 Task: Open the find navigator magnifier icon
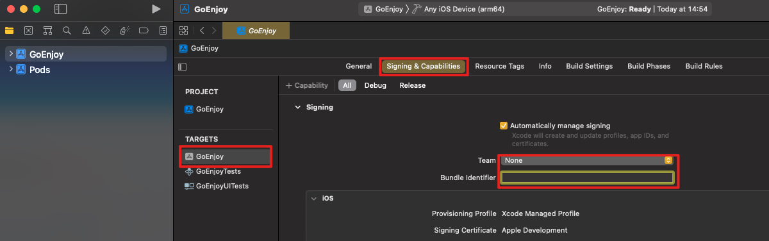pos(67,30)
